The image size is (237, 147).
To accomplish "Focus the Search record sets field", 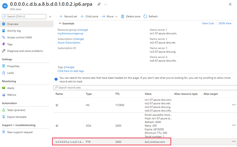I will point(145,87).
